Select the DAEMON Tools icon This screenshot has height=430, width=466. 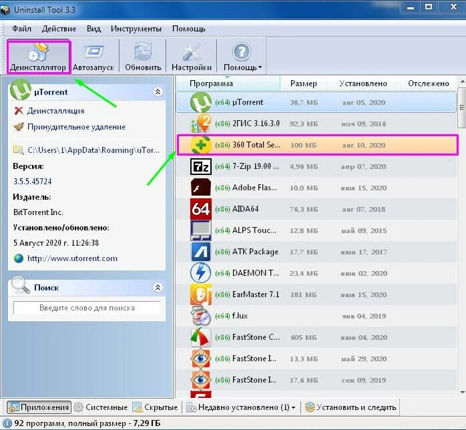coord(200,273)
